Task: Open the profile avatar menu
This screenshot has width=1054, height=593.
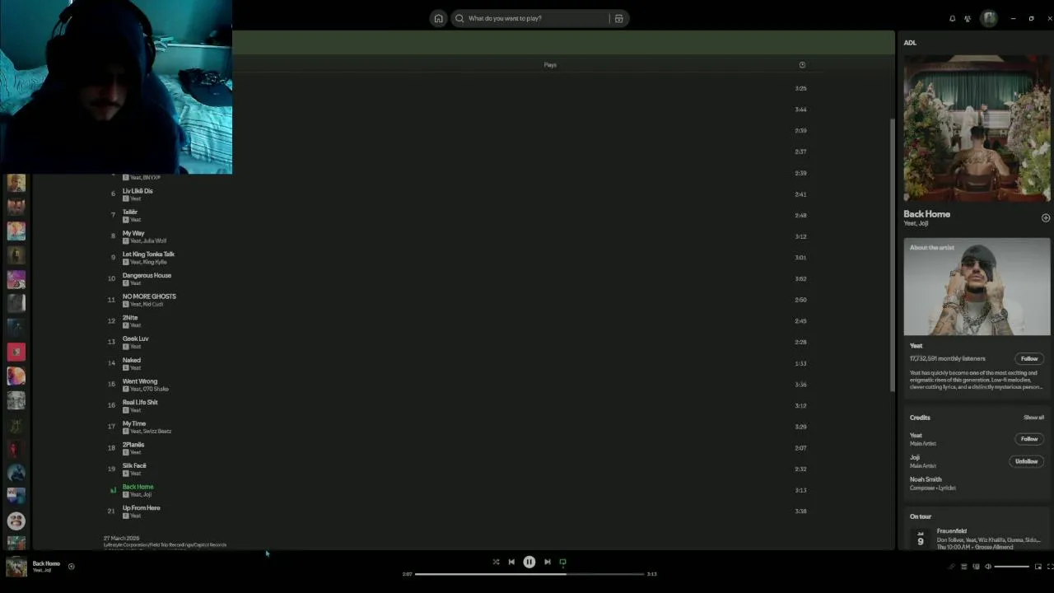Action: pyautogui.click(x=989, y=18)
